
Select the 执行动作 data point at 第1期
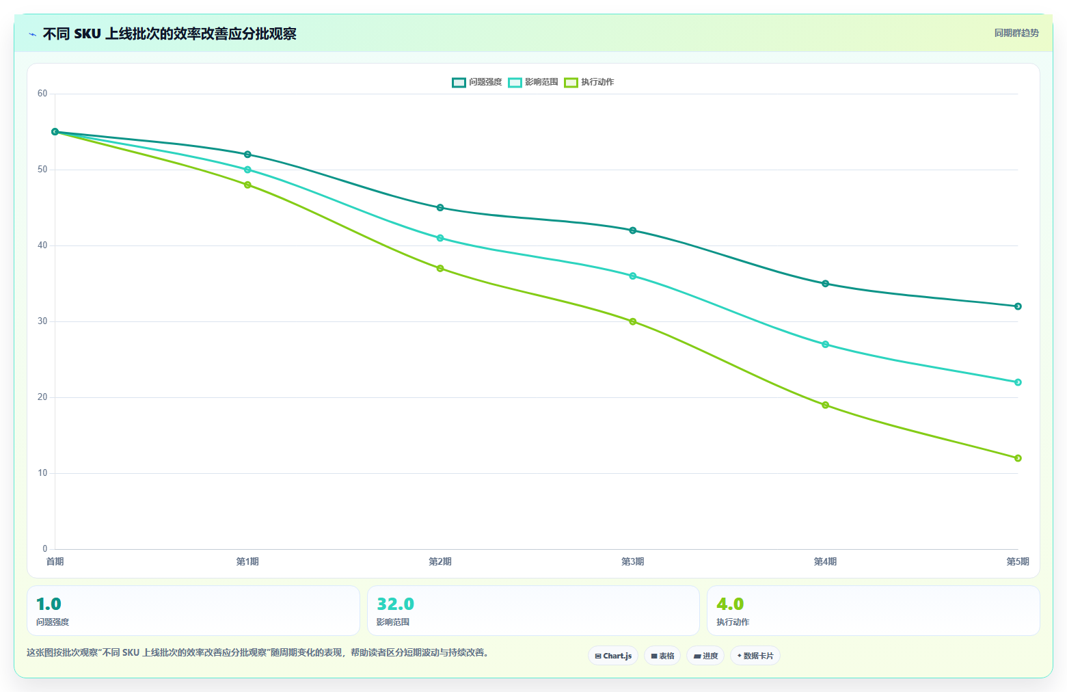(x=247, y=185)
